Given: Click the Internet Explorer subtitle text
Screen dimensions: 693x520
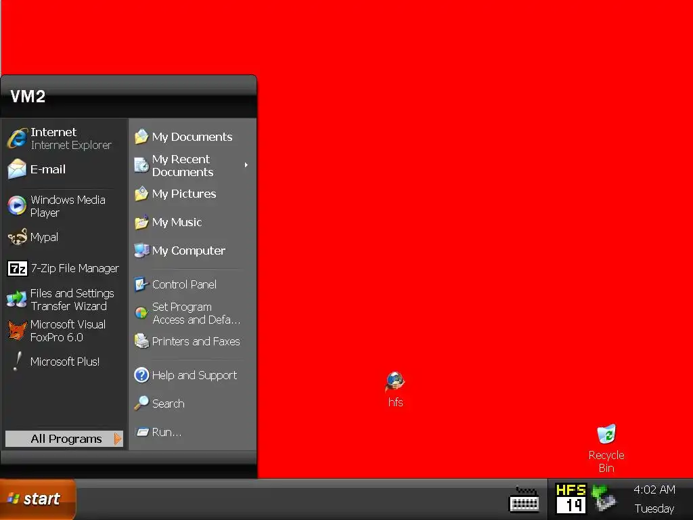Looking at the screenshot, I should coord(71,145).
